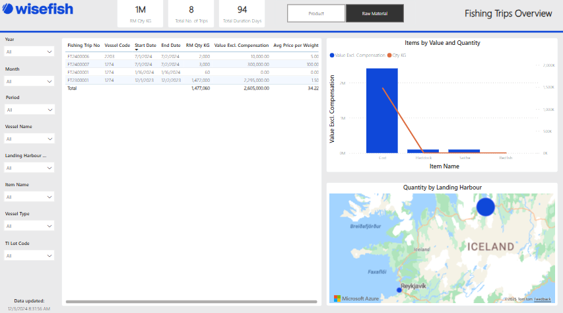Switch view to Raw Material

pyautogui.click(x=375, y=13)
